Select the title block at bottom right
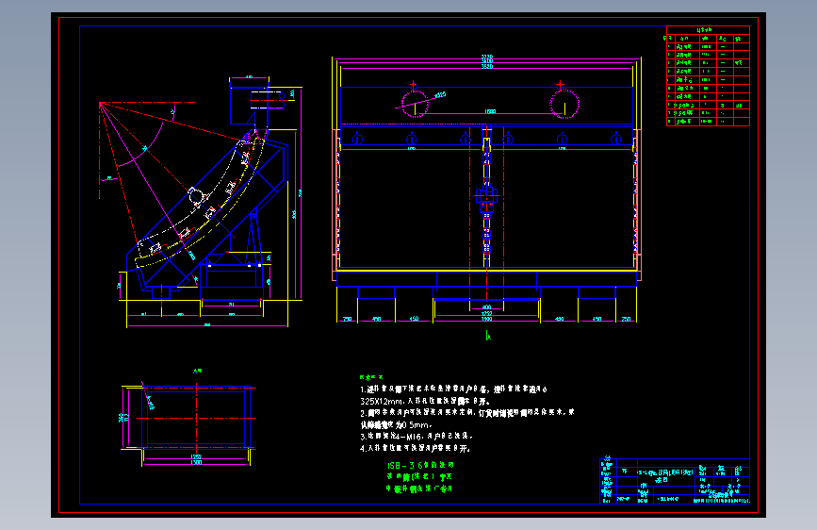817x530 pixels. click(x=675, y=481)
